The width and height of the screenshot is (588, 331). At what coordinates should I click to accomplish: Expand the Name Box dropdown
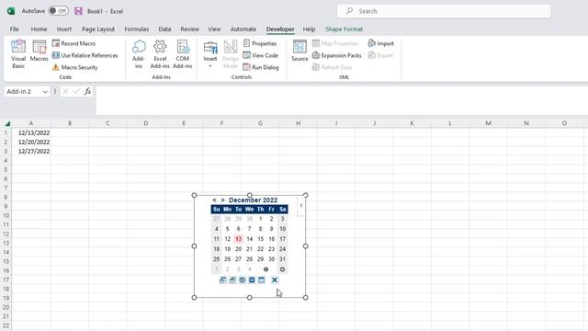tap(45, 92)
